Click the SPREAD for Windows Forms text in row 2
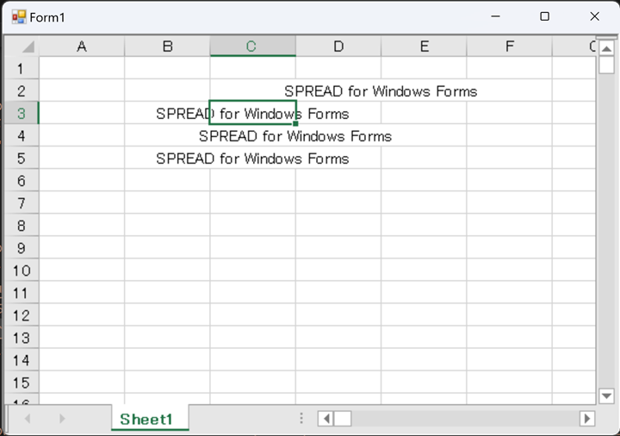Screen dimensions: 620x436 (x=381, y=91)
